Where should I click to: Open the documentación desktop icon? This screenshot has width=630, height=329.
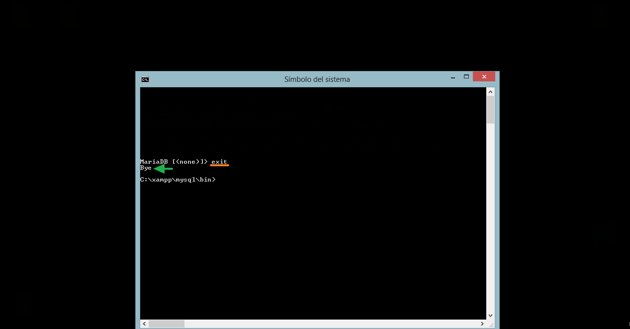point(20,15)
